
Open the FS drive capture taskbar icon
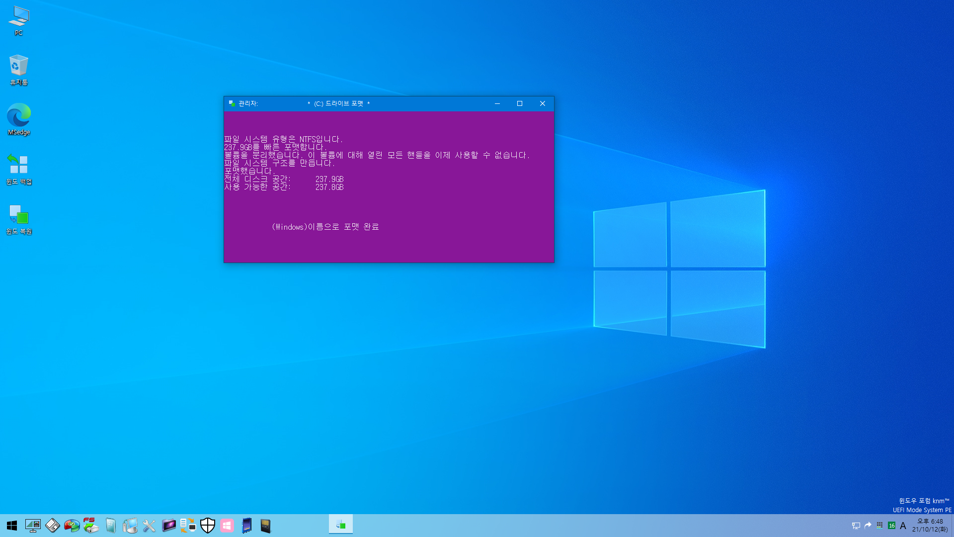(91, 526)
